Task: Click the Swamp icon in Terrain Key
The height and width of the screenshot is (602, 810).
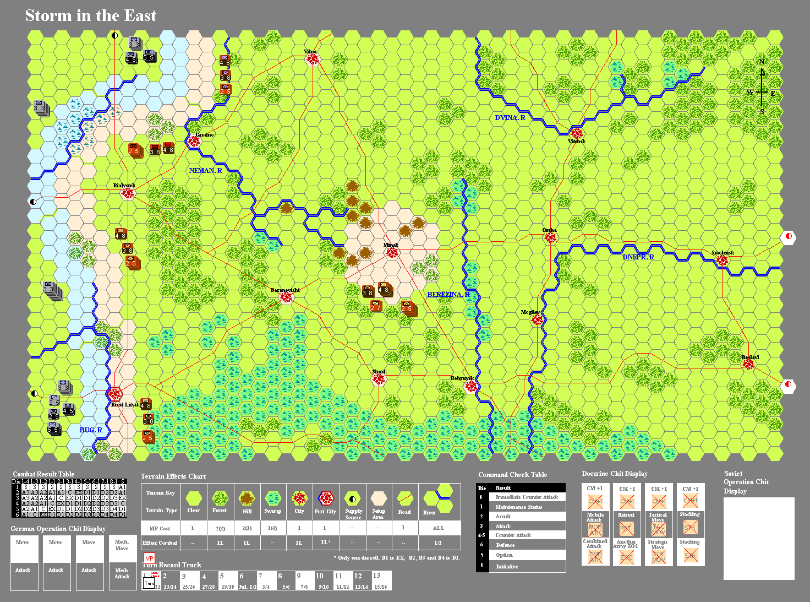Action: click(x=273, y=498)
